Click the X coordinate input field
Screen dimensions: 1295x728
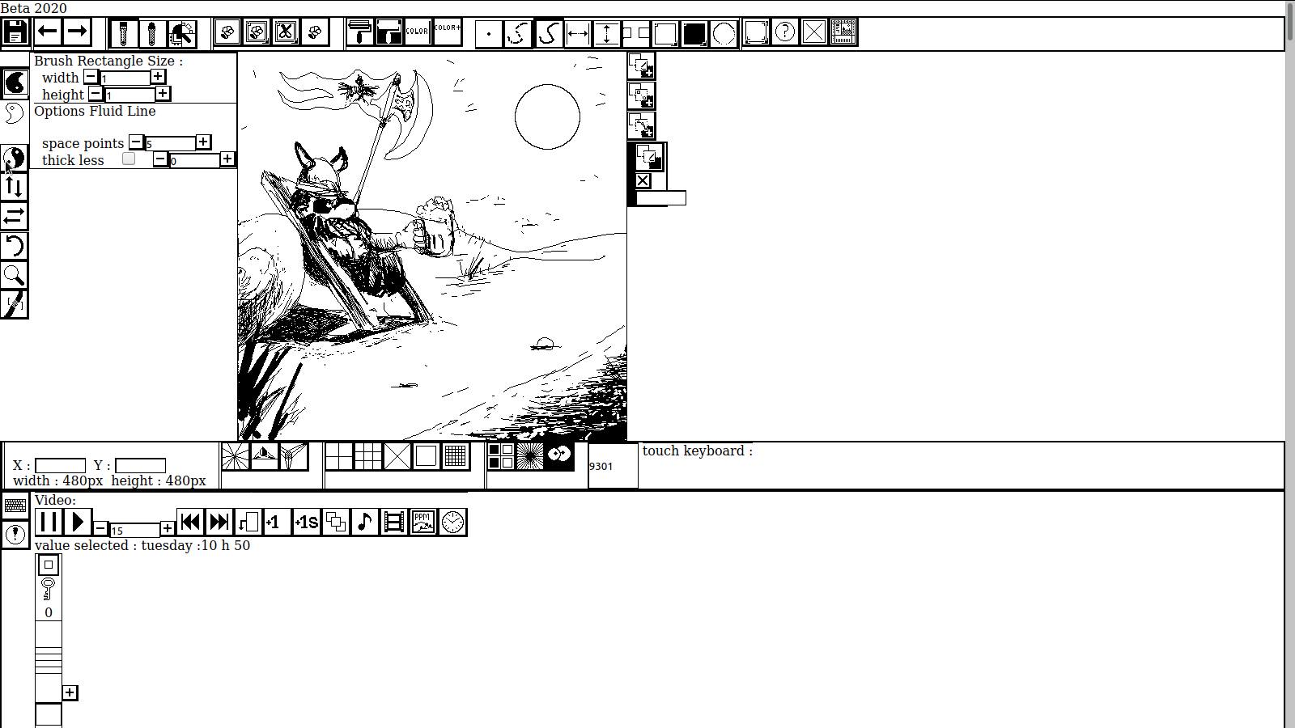(x=61, y=464)
